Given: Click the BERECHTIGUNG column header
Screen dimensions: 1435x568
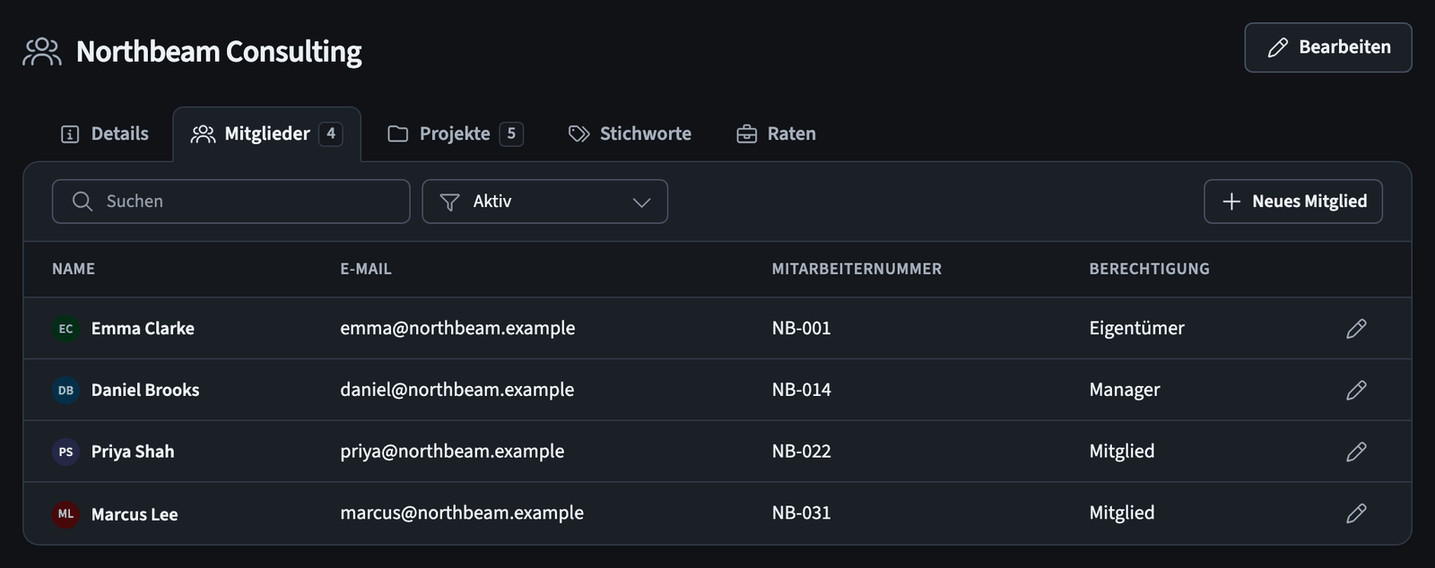Looking at the screenshot, I should pos(1149,269).
